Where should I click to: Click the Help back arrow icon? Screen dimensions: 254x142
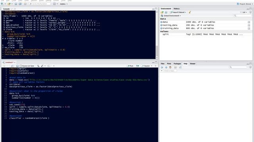coord(162,67)
